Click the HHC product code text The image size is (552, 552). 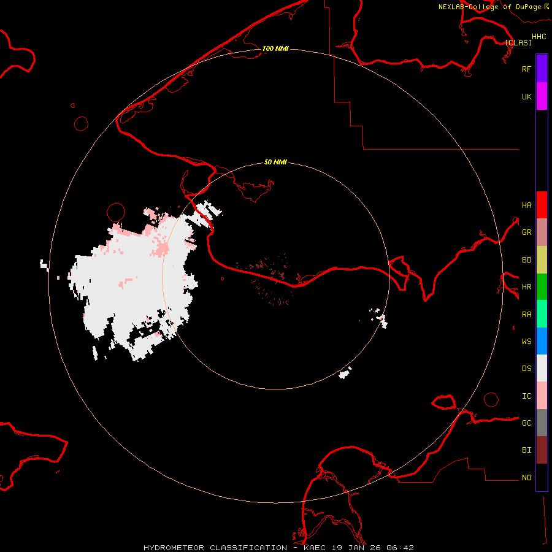(x=539, y=37)
